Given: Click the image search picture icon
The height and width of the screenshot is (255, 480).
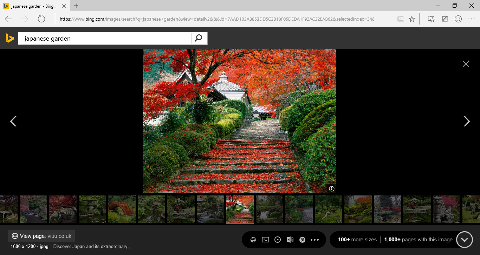Looking at the screenshot, I should pyautogui.click(x=265, y=240).
